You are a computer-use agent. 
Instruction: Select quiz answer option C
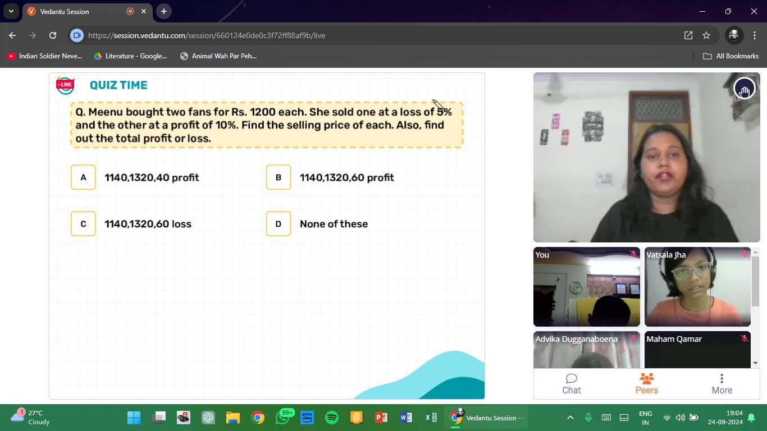tap(83, 224)
